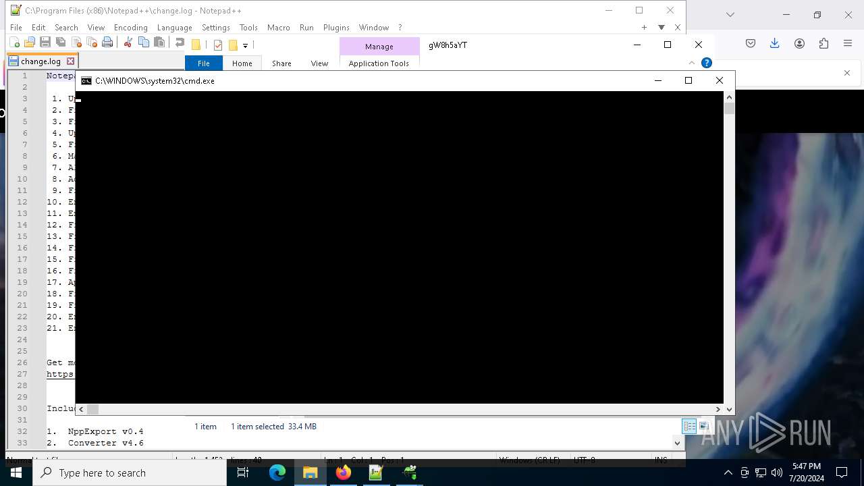
Task: Open Firefox Extensions puzzle icon
Action: click(x=823, y=43)
